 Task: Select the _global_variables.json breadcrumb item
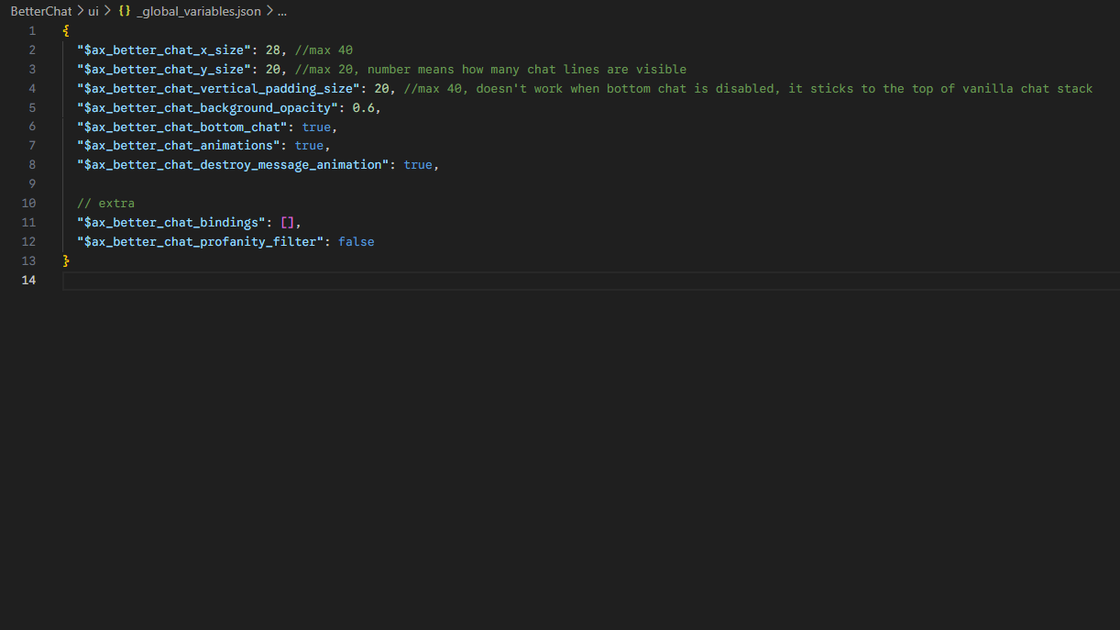click(x=198, y=12)
